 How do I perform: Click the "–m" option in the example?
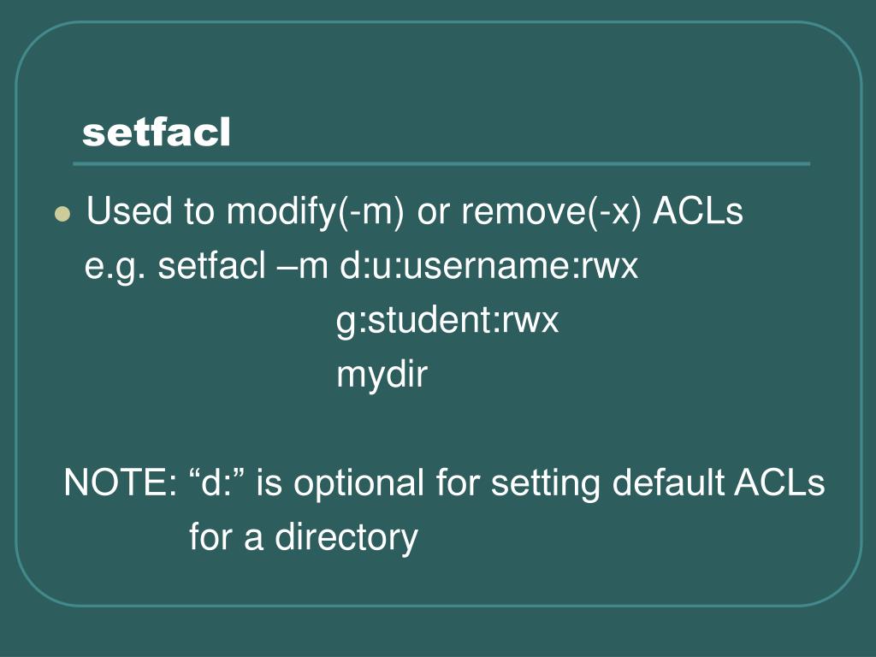click(x=302, y=267)
